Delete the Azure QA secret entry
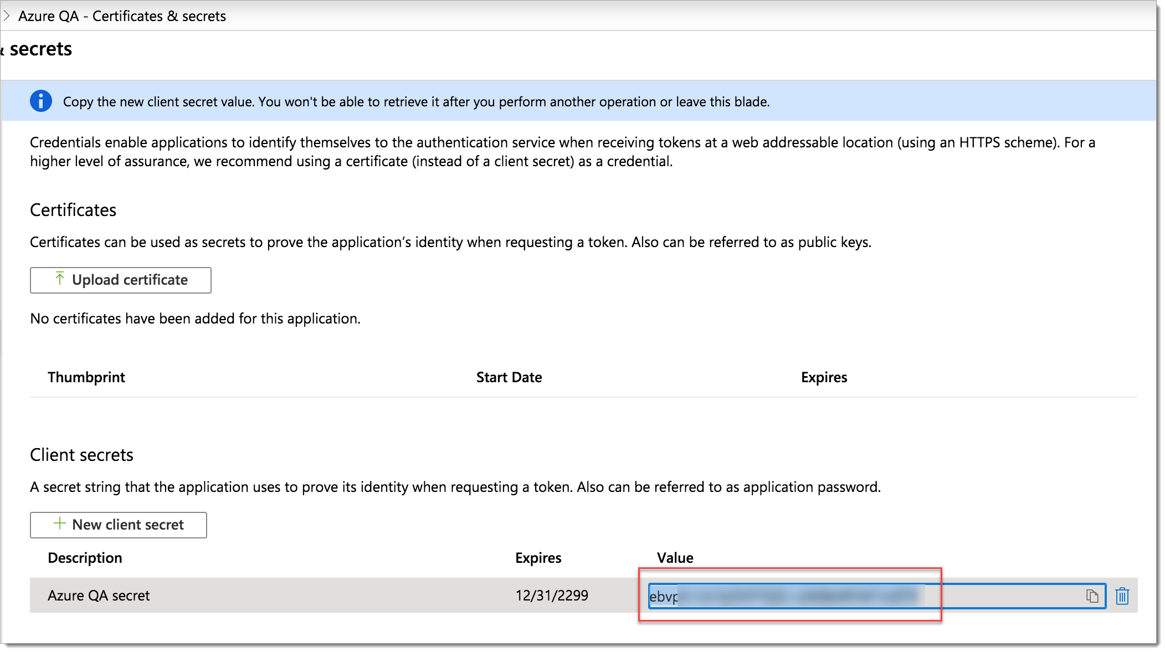This screenshot has height=652, width=1165. (x=1122, y=596)
